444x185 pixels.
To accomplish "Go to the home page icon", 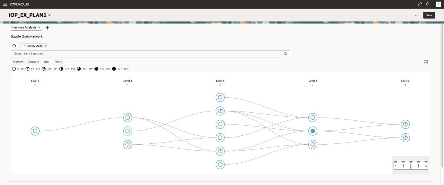I will (x=420, y=4).
